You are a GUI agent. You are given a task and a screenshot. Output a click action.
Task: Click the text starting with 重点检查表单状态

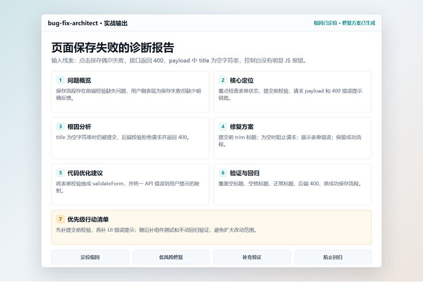coord(290,94)
